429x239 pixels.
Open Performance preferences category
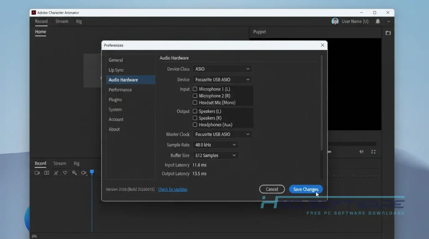click(131, 89)
